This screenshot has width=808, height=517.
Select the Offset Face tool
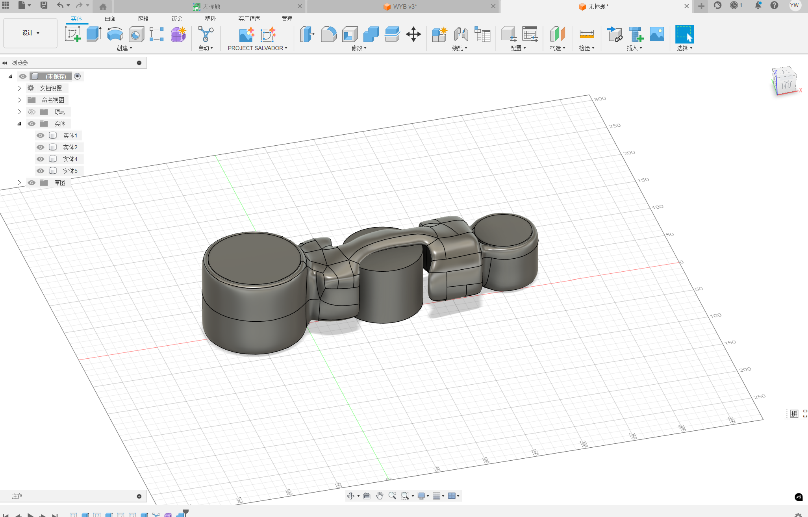coord(392,34)
